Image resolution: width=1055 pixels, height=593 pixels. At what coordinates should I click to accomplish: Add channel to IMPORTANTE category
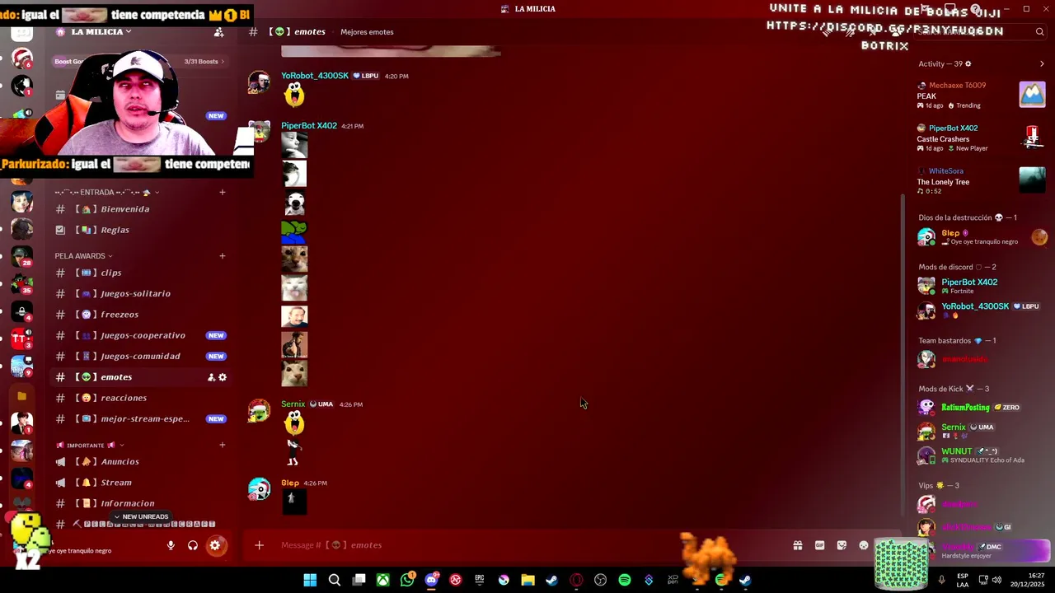click(x=223, y=445)
